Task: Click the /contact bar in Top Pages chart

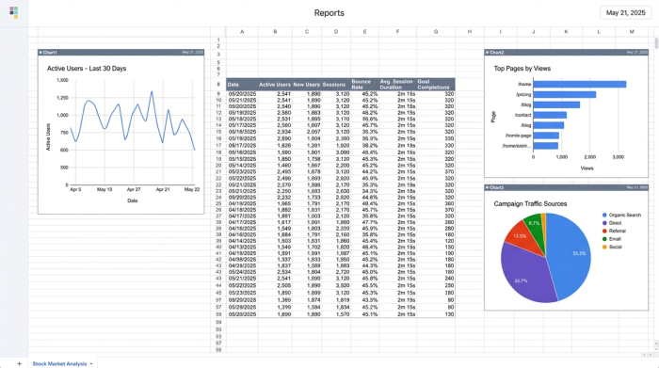Action: [x=550, y=115]
